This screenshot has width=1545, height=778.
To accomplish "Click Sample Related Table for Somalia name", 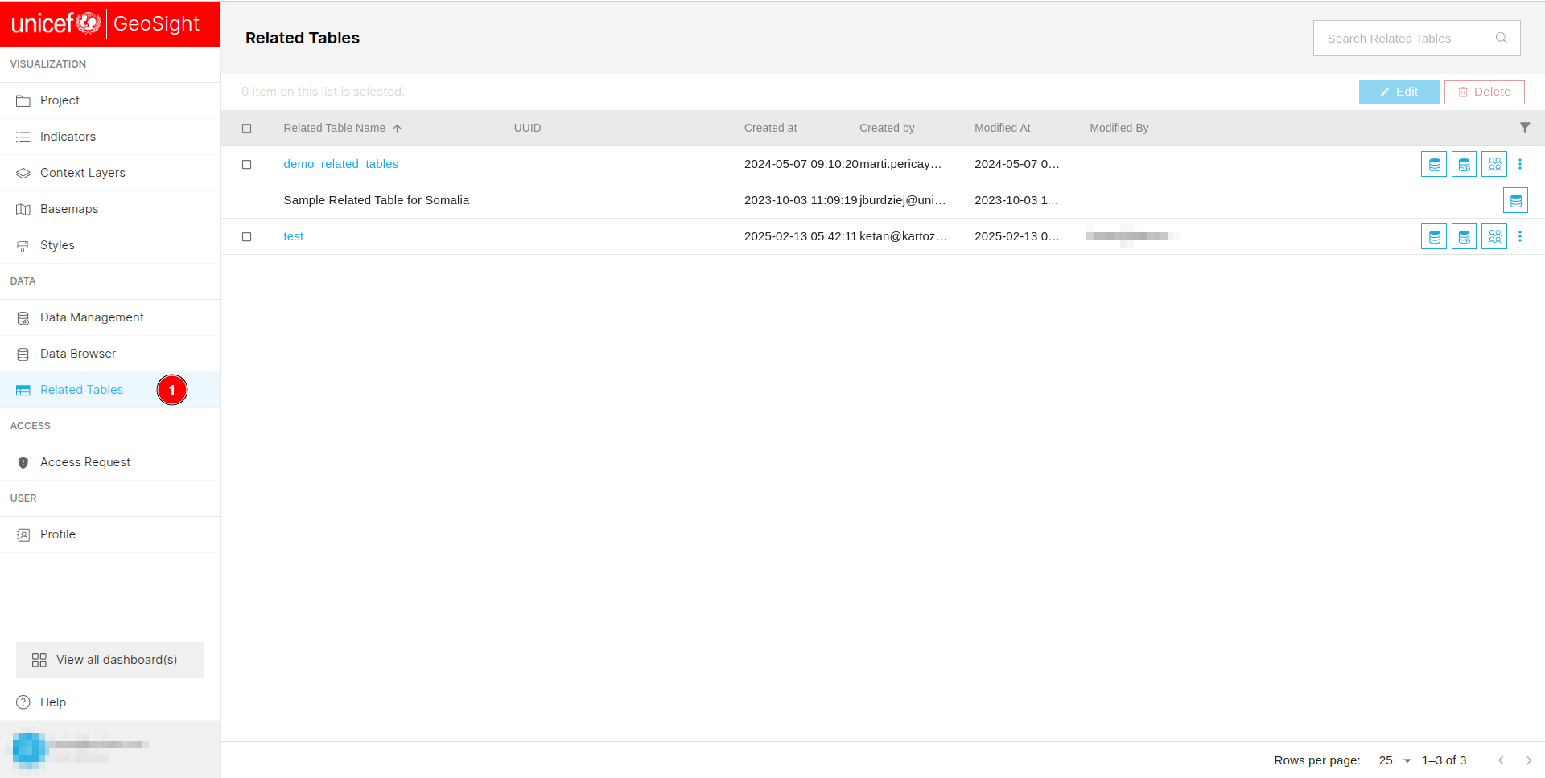I will (x=377, y=200).
